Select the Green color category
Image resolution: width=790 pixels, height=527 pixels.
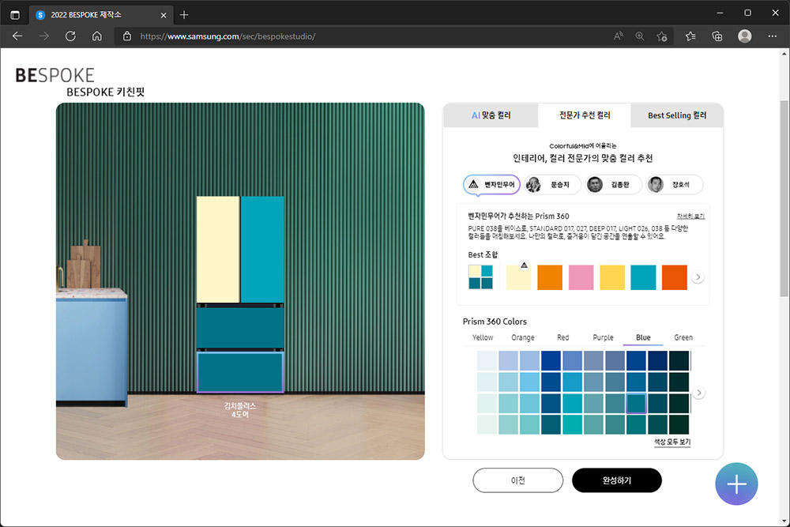[x=683, y=337]
